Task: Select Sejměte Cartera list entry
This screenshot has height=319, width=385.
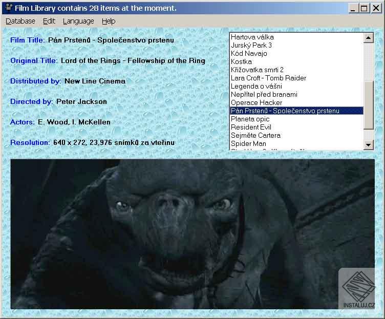Action: (x=296, y=135)
